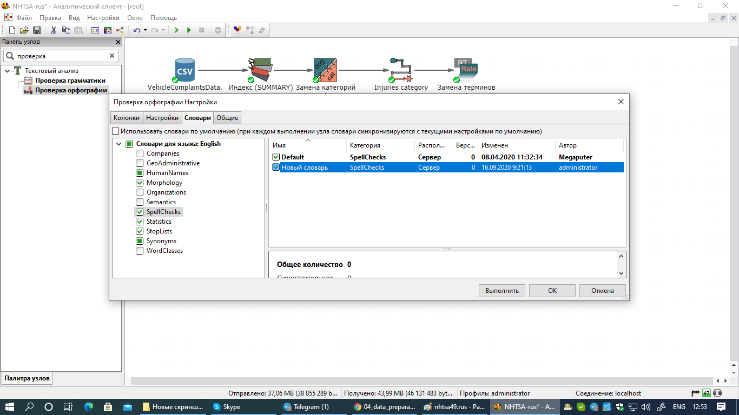Click the Выполнить button

coord(502,291)
